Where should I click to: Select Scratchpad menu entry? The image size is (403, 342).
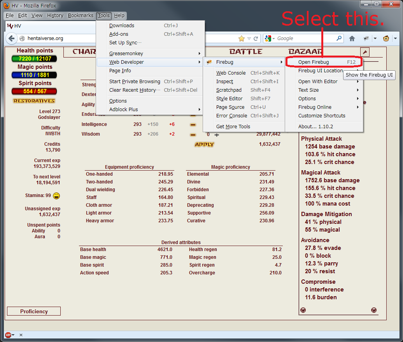[x=244, y=90]
